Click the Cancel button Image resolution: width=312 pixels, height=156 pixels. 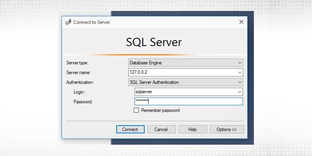pyautogui.click(x=161, y=129)
